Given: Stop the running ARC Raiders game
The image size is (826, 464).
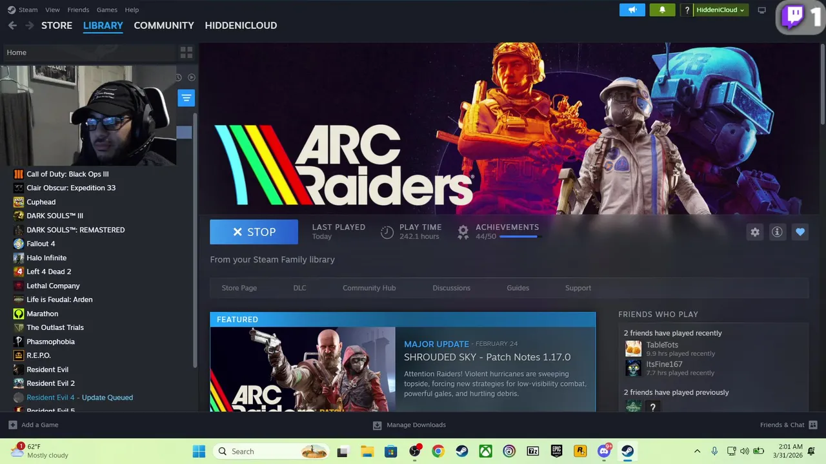Looking at the screenshot, I should point(254,232).
